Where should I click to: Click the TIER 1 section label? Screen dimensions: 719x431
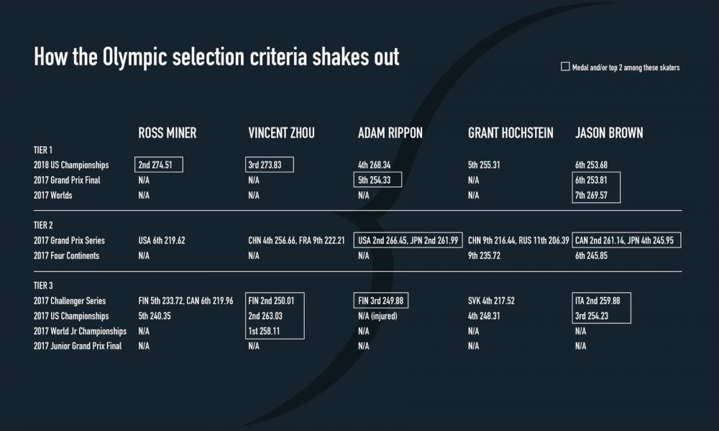[45, 150]
